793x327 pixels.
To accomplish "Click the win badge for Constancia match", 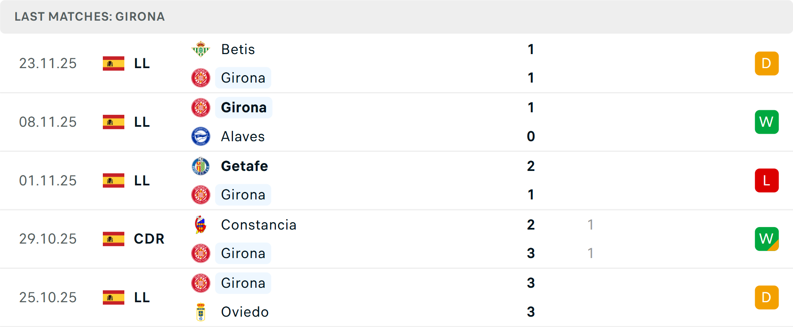I will [767, 239].
